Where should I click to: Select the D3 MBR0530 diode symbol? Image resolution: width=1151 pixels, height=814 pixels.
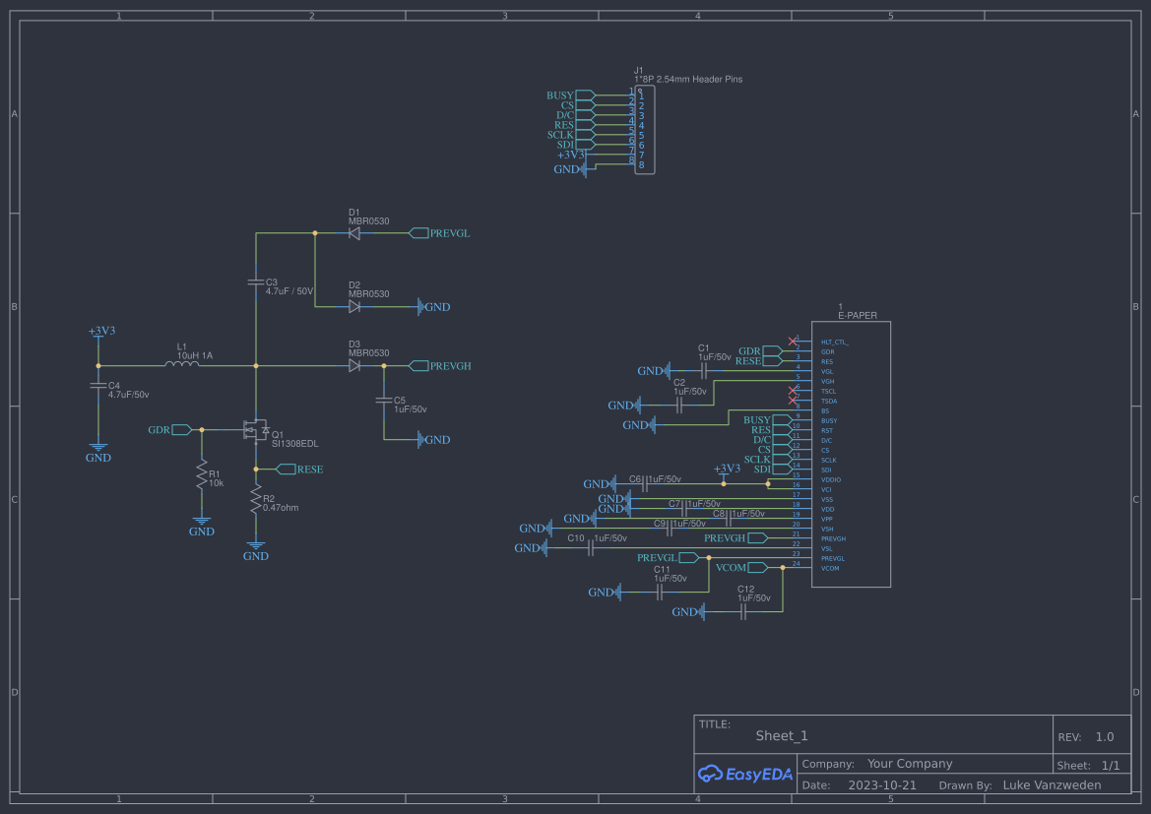coord(354,365)
